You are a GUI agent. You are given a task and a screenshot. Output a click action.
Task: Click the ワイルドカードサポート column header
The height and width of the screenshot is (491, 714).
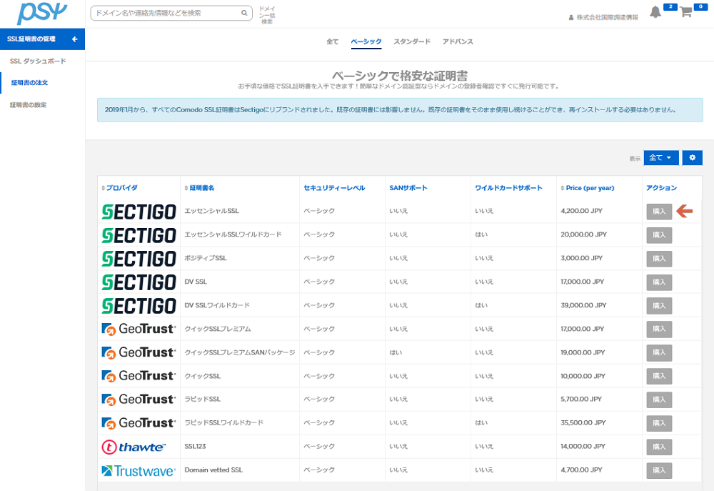point(508,188)
